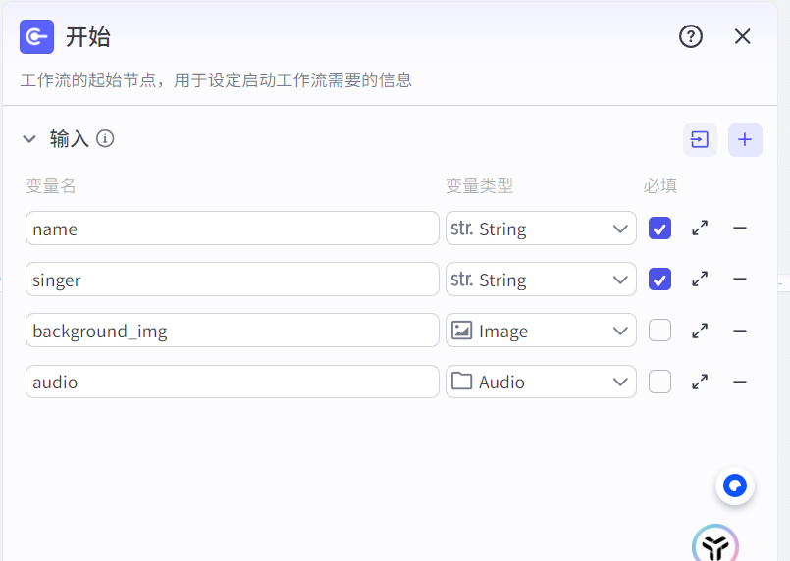Close the 开始 node panel
790x561 pixels.
pos(742,36)
